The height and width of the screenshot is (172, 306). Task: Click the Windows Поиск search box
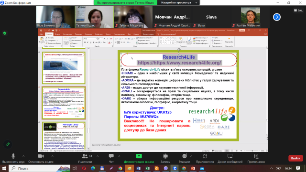(40, 168)
